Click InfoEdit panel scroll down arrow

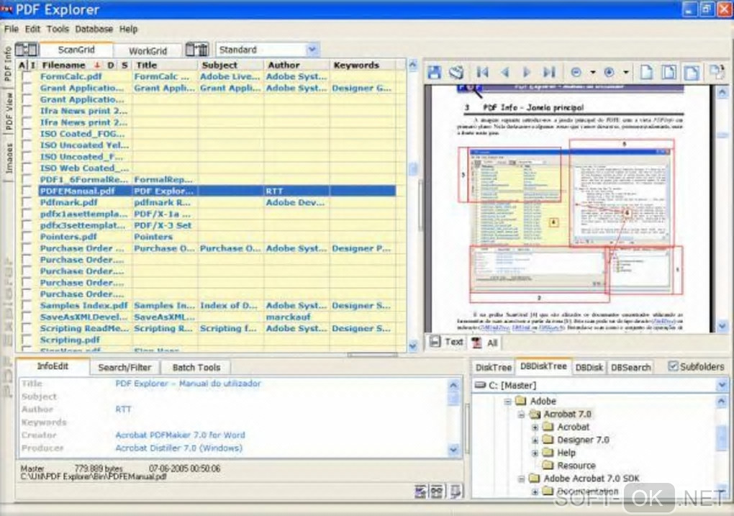click(x=453, y=450)
